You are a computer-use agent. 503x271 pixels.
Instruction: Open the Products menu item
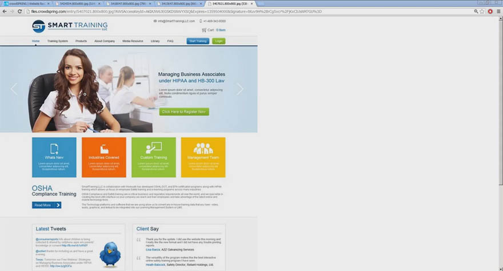click(81, 41)
